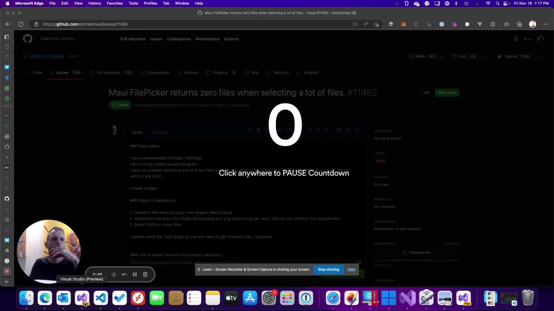
Task: Open Explore in GitHub header
Action: pyautogui.click(x=232, y=39)
